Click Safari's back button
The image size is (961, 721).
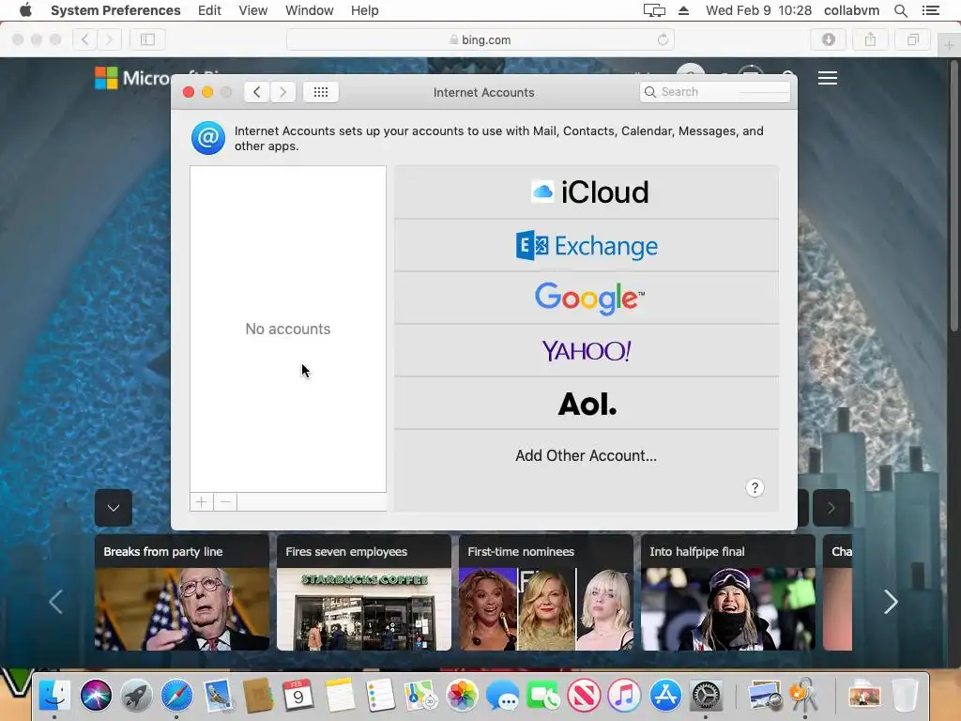[85, 39]
